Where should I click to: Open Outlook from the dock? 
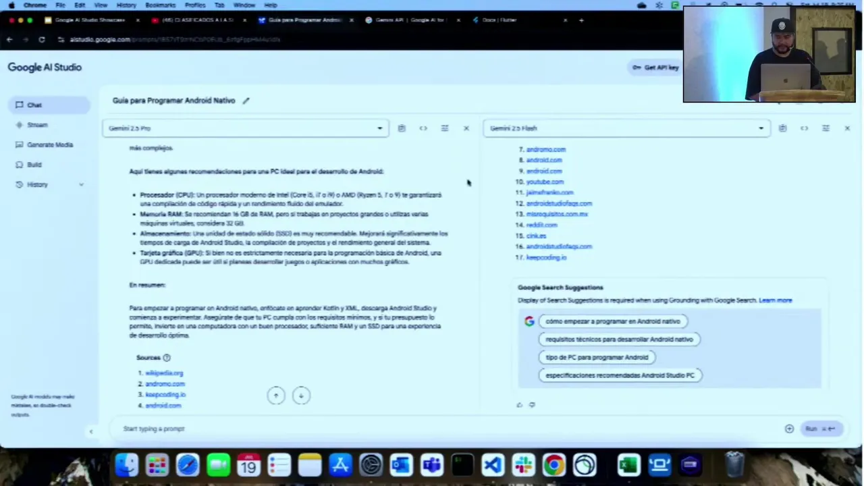click(401, 465)
